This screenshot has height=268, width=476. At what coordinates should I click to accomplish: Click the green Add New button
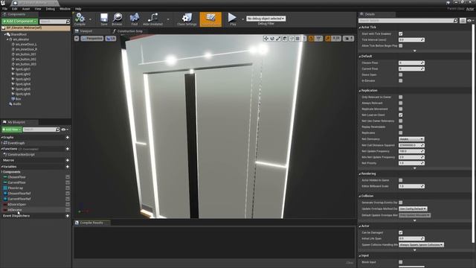coord(12,130)
